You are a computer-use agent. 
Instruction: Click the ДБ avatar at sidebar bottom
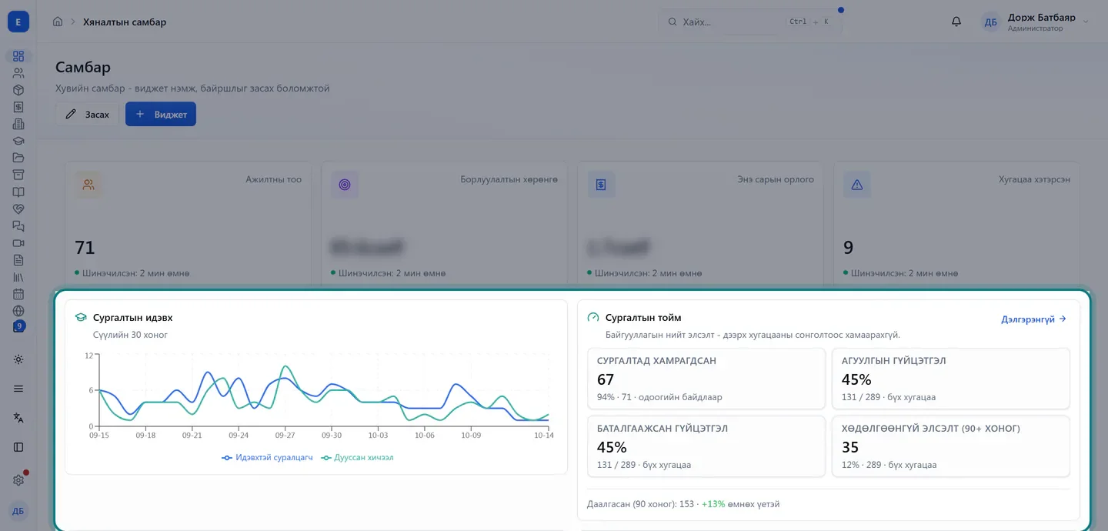tap(18, 511)
